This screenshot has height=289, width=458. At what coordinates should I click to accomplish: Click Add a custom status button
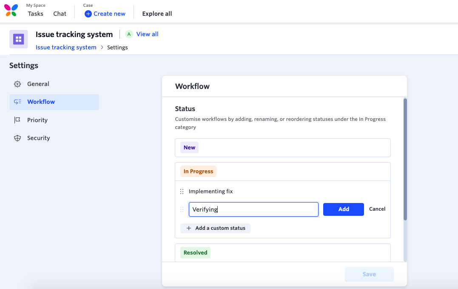216,228
